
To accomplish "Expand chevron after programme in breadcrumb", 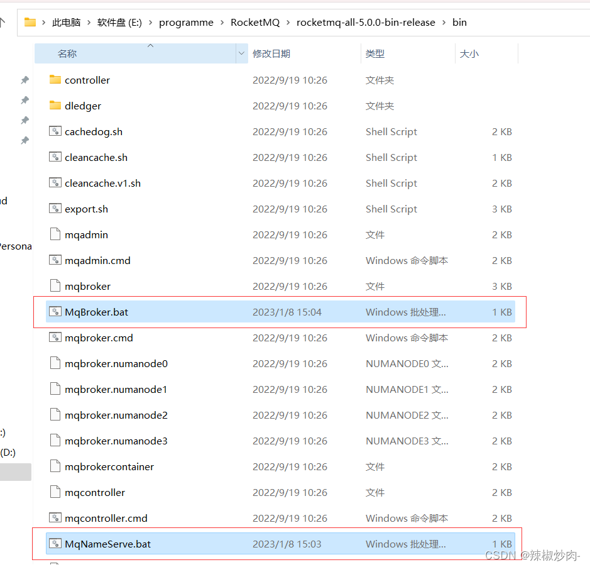I will tap(222, 23).
